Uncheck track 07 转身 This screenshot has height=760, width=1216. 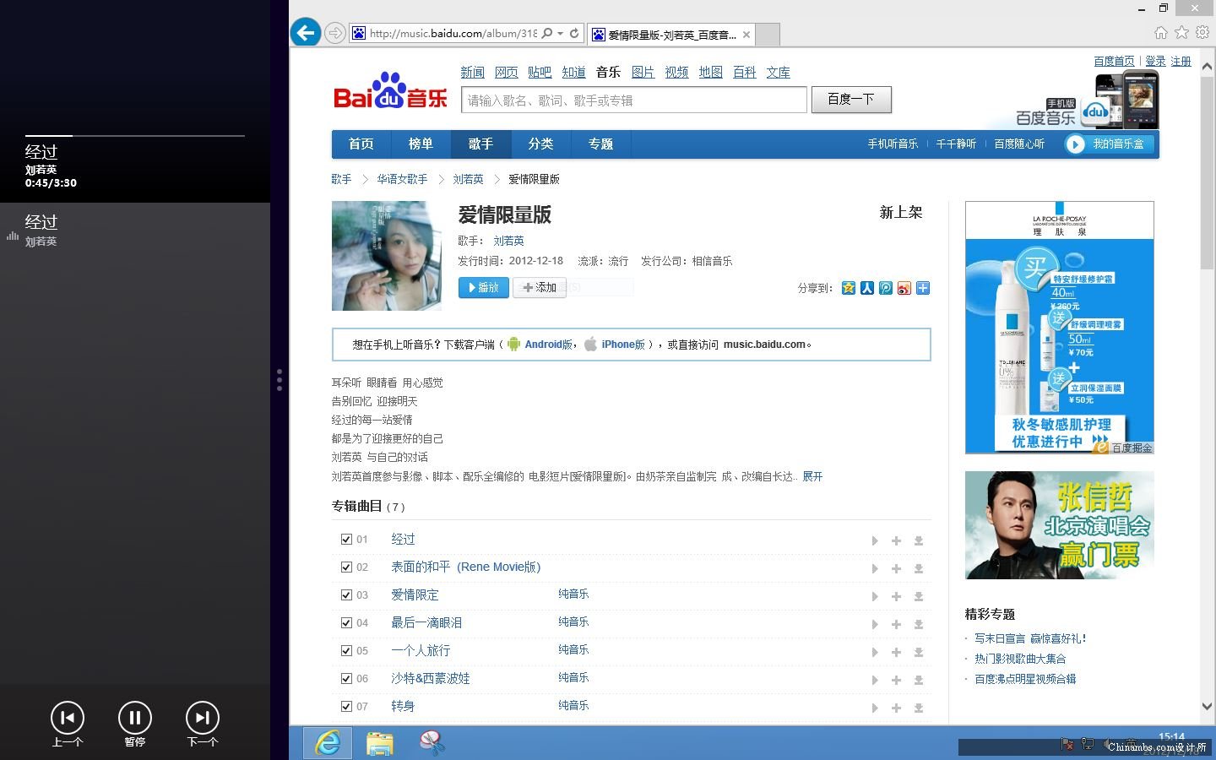(x=346, y=706)
